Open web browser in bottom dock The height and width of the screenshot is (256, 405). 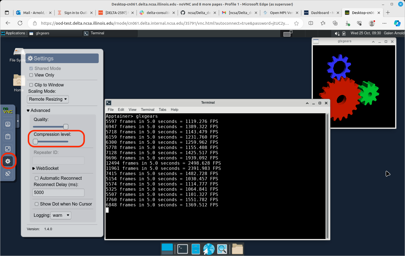[x=209, y=249]
